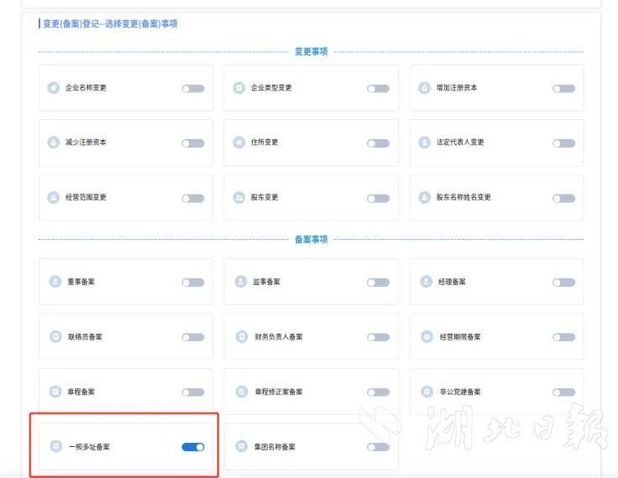Switch on 财务负责人备案
This screenshot has height=478, width=618.
[x=378, y=337]
